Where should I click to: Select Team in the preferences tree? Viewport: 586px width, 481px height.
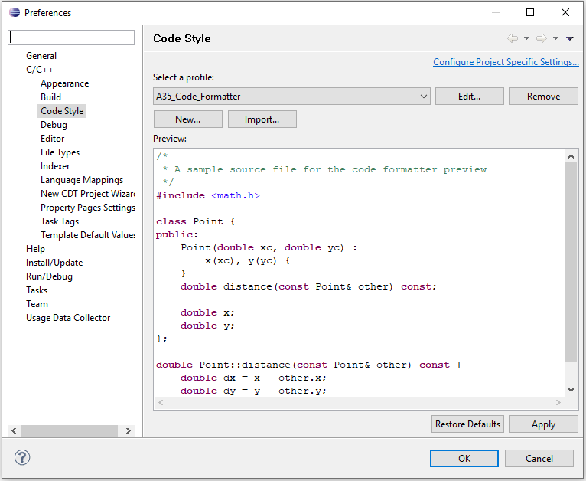click(x=37, y=304)
